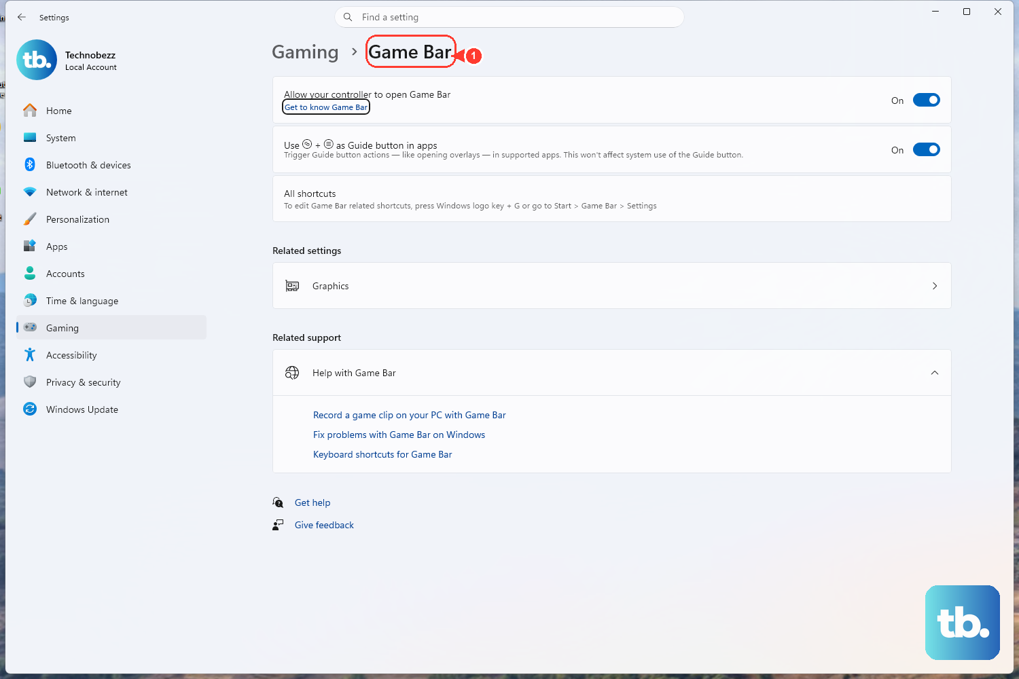1019x679 pixels.
Task: Click the System monitor icon
Action: (30, 137)
